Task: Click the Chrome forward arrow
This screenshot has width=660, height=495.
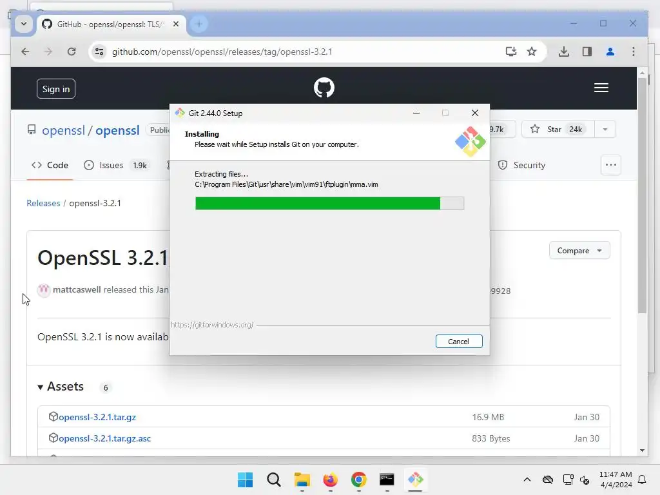Action: tap(48, 52)
